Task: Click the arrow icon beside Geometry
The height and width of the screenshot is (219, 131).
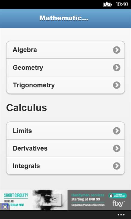Action: click(116, 68)
